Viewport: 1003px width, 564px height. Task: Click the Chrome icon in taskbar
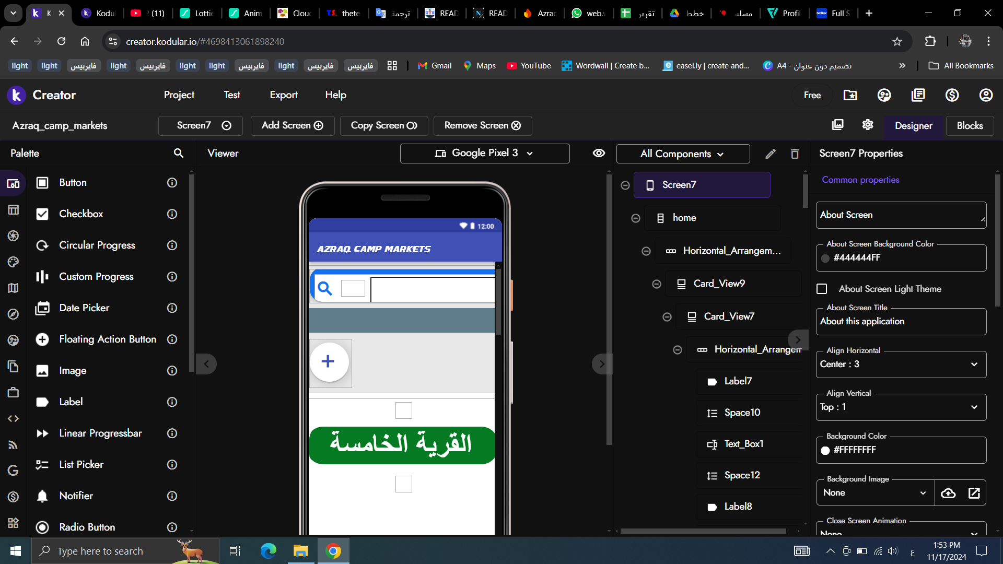(x=333, y=551)
